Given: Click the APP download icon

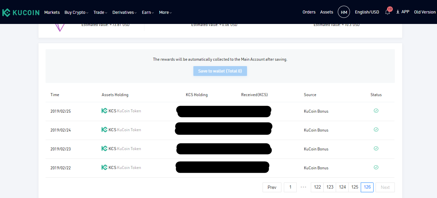Looking at the screenshot, I should click(x=398, y=12).
